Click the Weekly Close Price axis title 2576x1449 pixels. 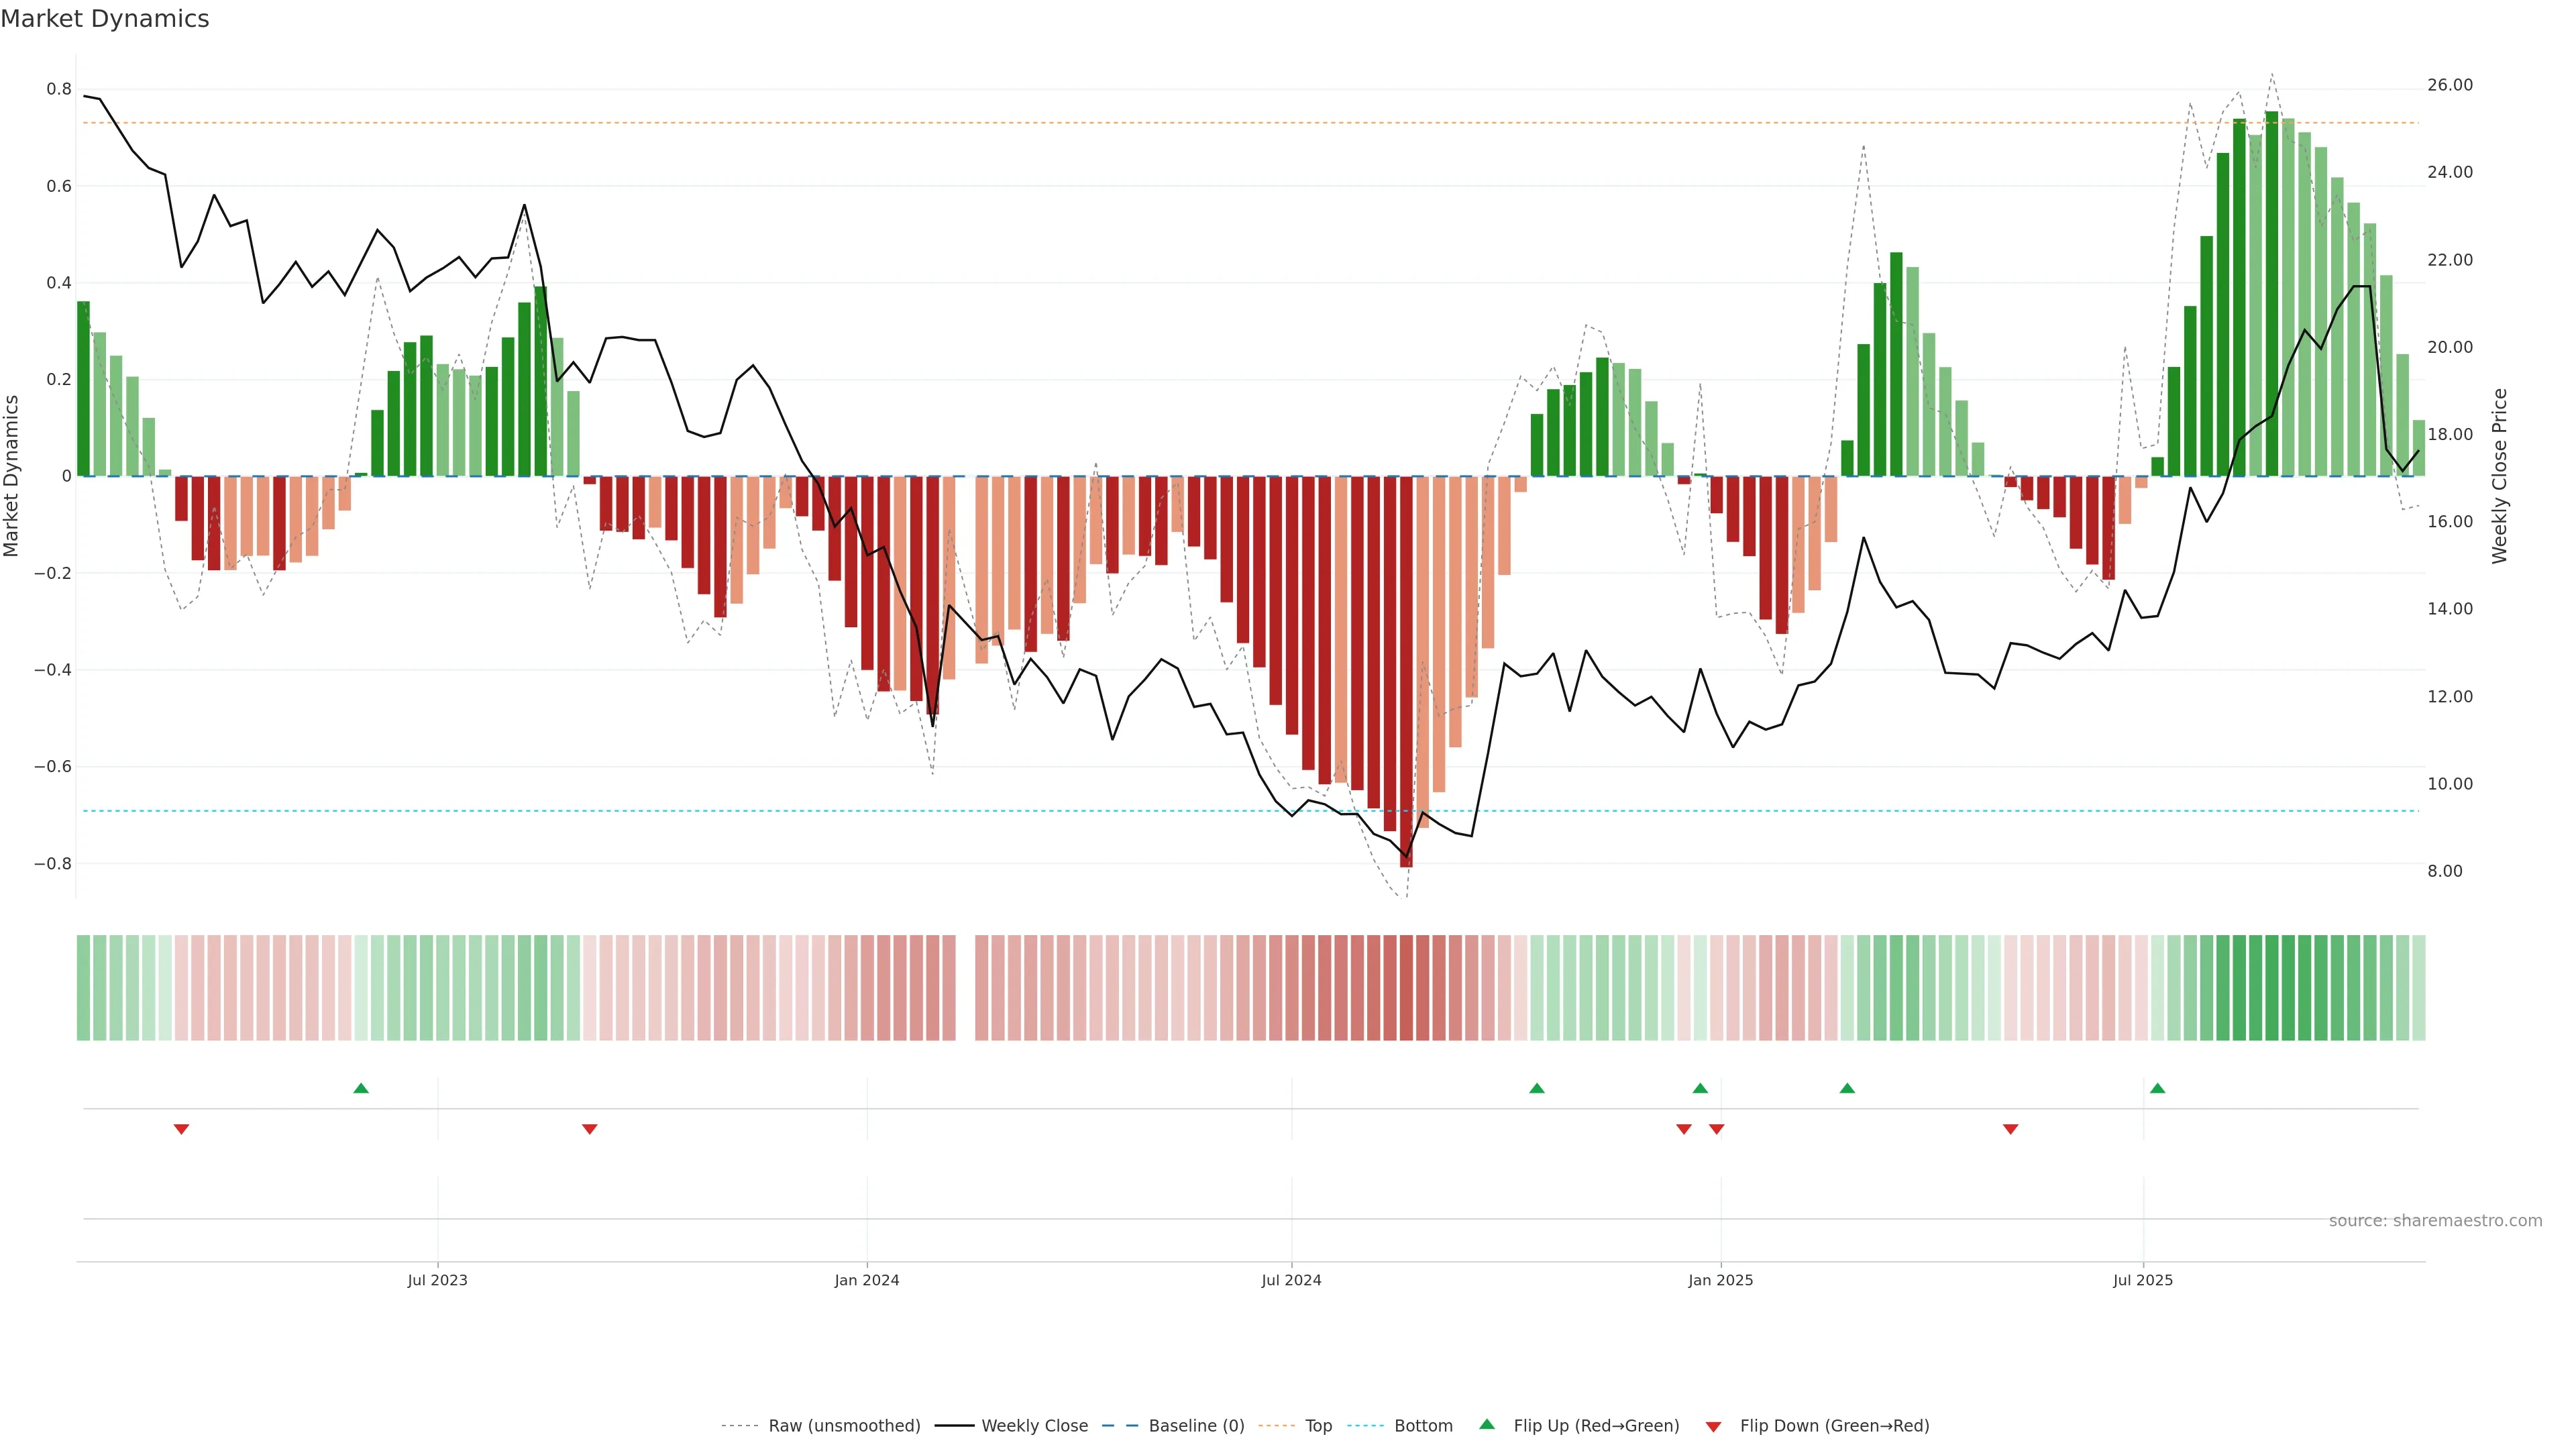point(2500,476)
